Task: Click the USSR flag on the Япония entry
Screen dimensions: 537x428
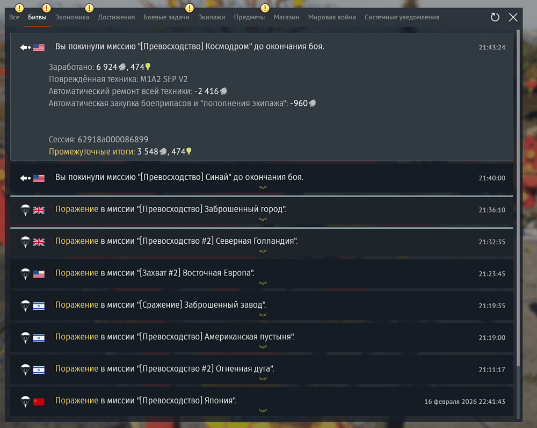Action: tap(39, 402)
